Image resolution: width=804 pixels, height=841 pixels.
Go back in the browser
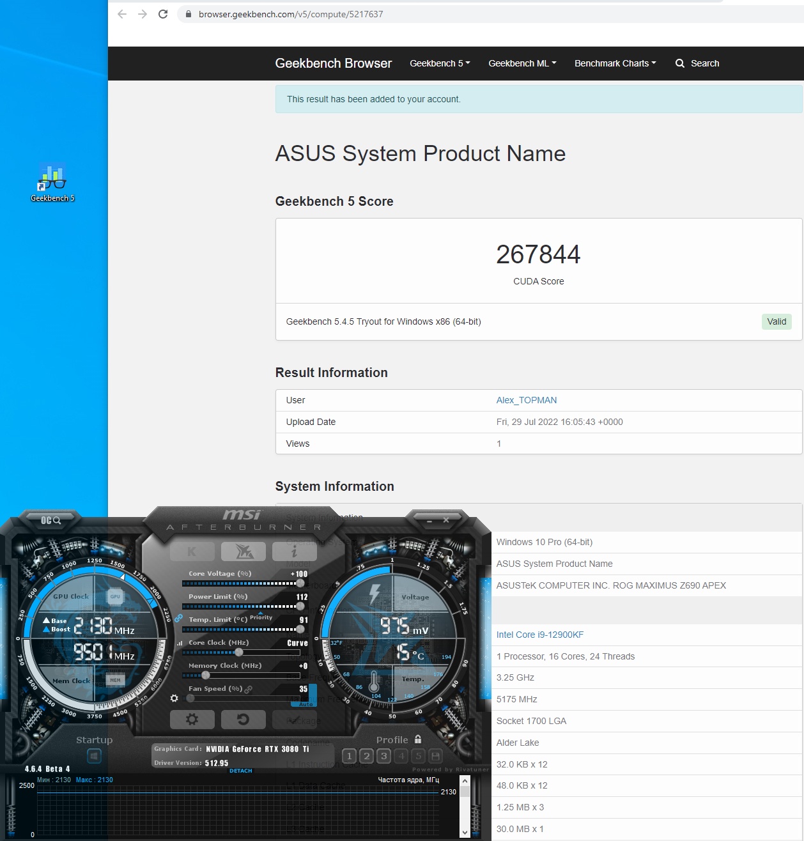(x=122, y=14)
